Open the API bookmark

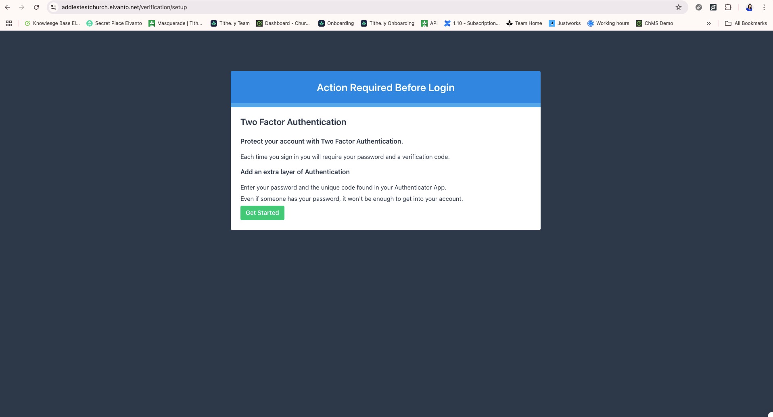(429, 23)
